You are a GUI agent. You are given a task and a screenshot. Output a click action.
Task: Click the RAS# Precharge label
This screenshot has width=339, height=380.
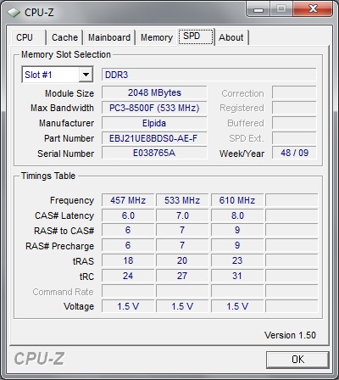point(60,246)
